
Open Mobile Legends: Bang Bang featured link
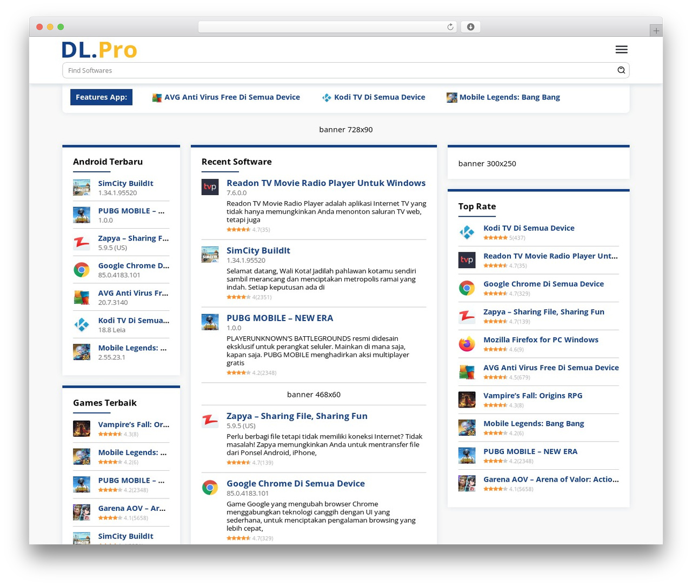pos(510,97)
